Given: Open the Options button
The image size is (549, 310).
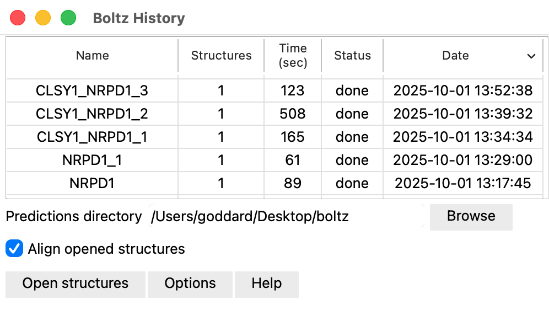Looking at the screenshot, I should [x=190, y=284].
